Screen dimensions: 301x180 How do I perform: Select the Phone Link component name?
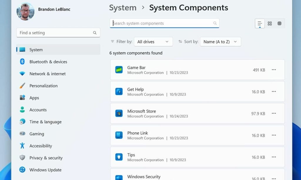(138, 133)
